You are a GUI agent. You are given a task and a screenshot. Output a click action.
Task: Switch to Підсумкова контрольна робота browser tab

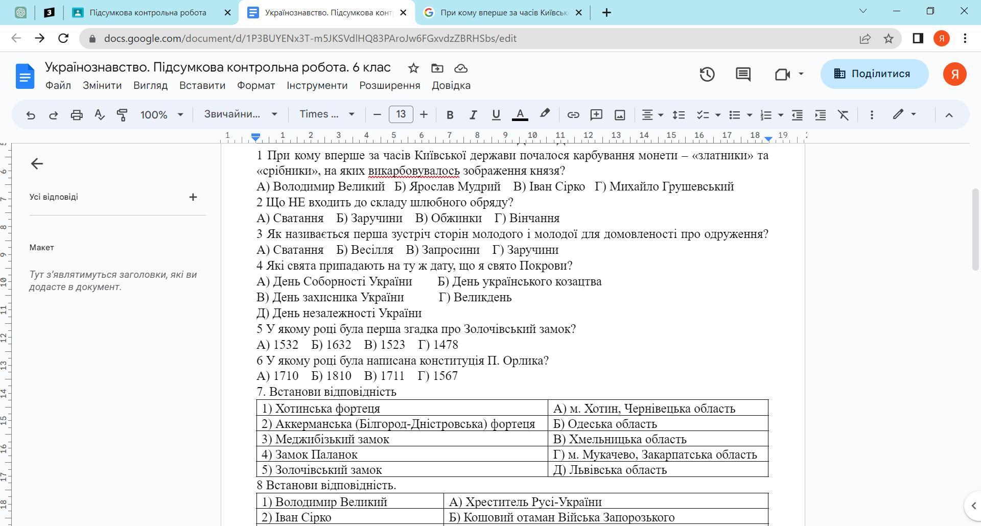point(148,13)
